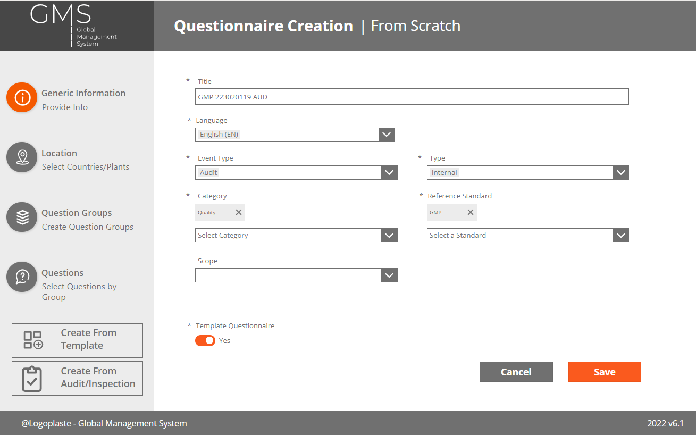This screenshot has height=435, width=696.
Task: Remove the GMP reference standard chip
Action: [x=469, y=212]
